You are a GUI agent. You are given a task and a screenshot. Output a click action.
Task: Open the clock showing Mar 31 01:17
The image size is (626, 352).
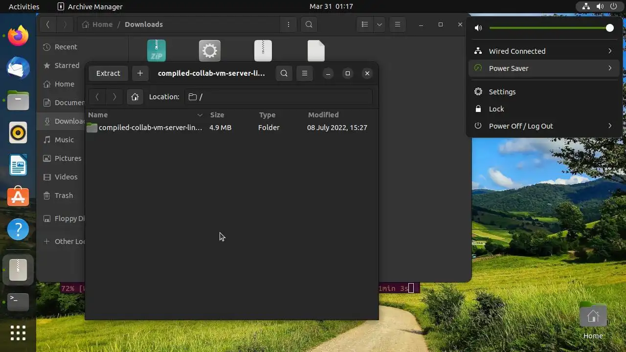coord(331,6)
